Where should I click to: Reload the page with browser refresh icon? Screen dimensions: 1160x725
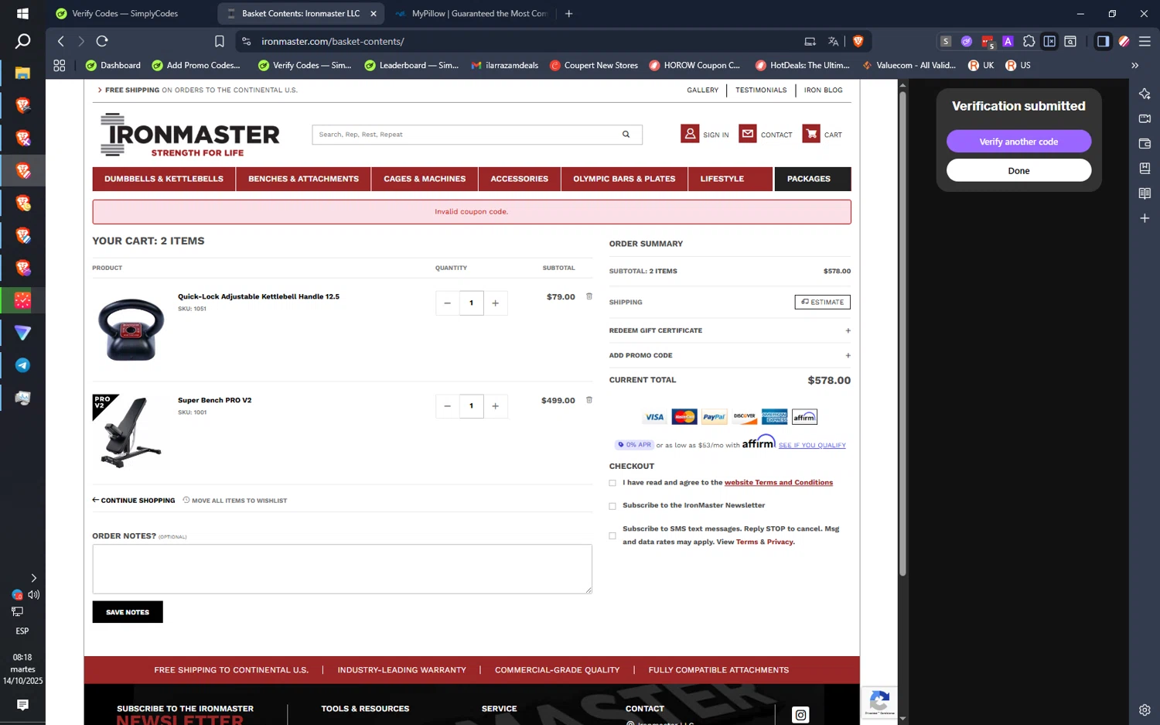(102, 41)
